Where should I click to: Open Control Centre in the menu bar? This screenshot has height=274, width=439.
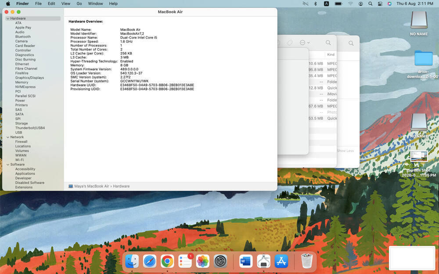coord(380,4)
